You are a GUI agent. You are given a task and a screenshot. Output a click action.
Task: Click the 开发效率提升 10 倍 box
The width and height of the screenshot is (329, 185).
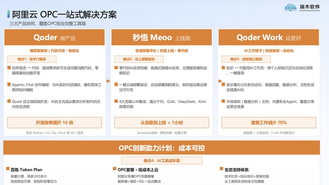(55, 123)
